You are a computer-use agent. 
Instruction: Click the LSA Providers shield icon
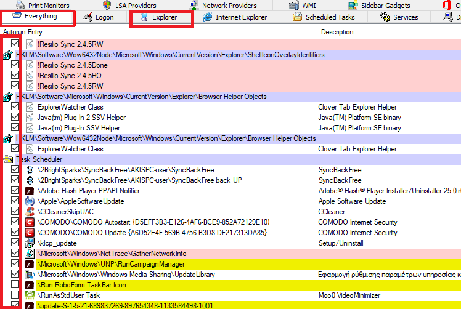(x=107, y=5)
